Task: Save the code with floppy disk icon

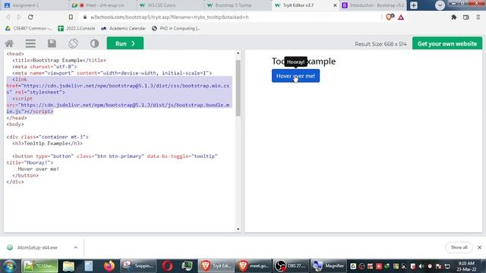Action: tap(52, 44)
